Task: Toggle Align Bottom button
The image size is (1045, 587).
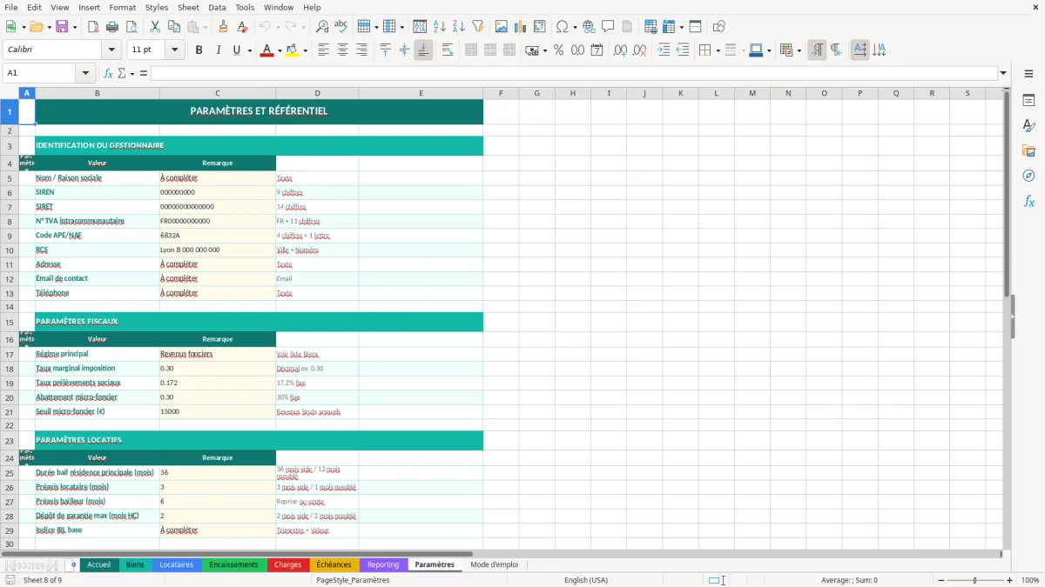Action: click(423, 50)
